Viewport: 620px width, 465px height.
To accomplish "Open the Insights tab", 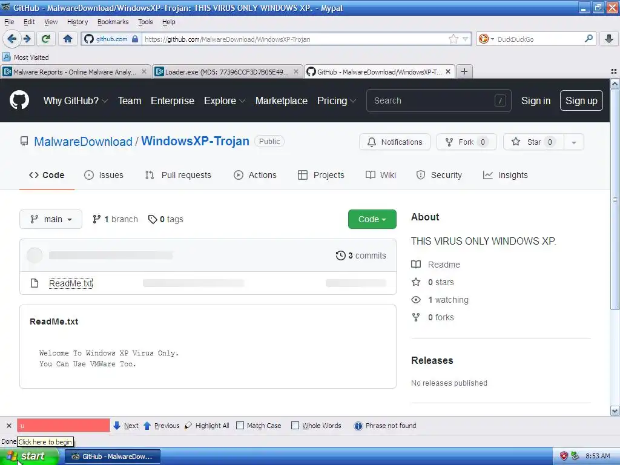I will tap(506, 175).
